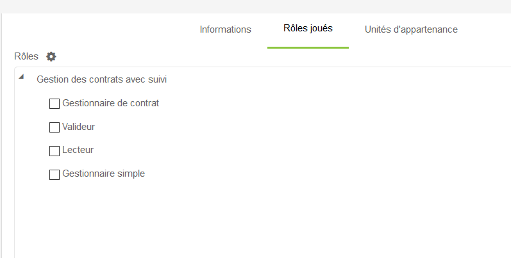Viewport: 511px width, 258px height.
Task: Click the Gestionnaire simple label text
Action: [103, 173]
